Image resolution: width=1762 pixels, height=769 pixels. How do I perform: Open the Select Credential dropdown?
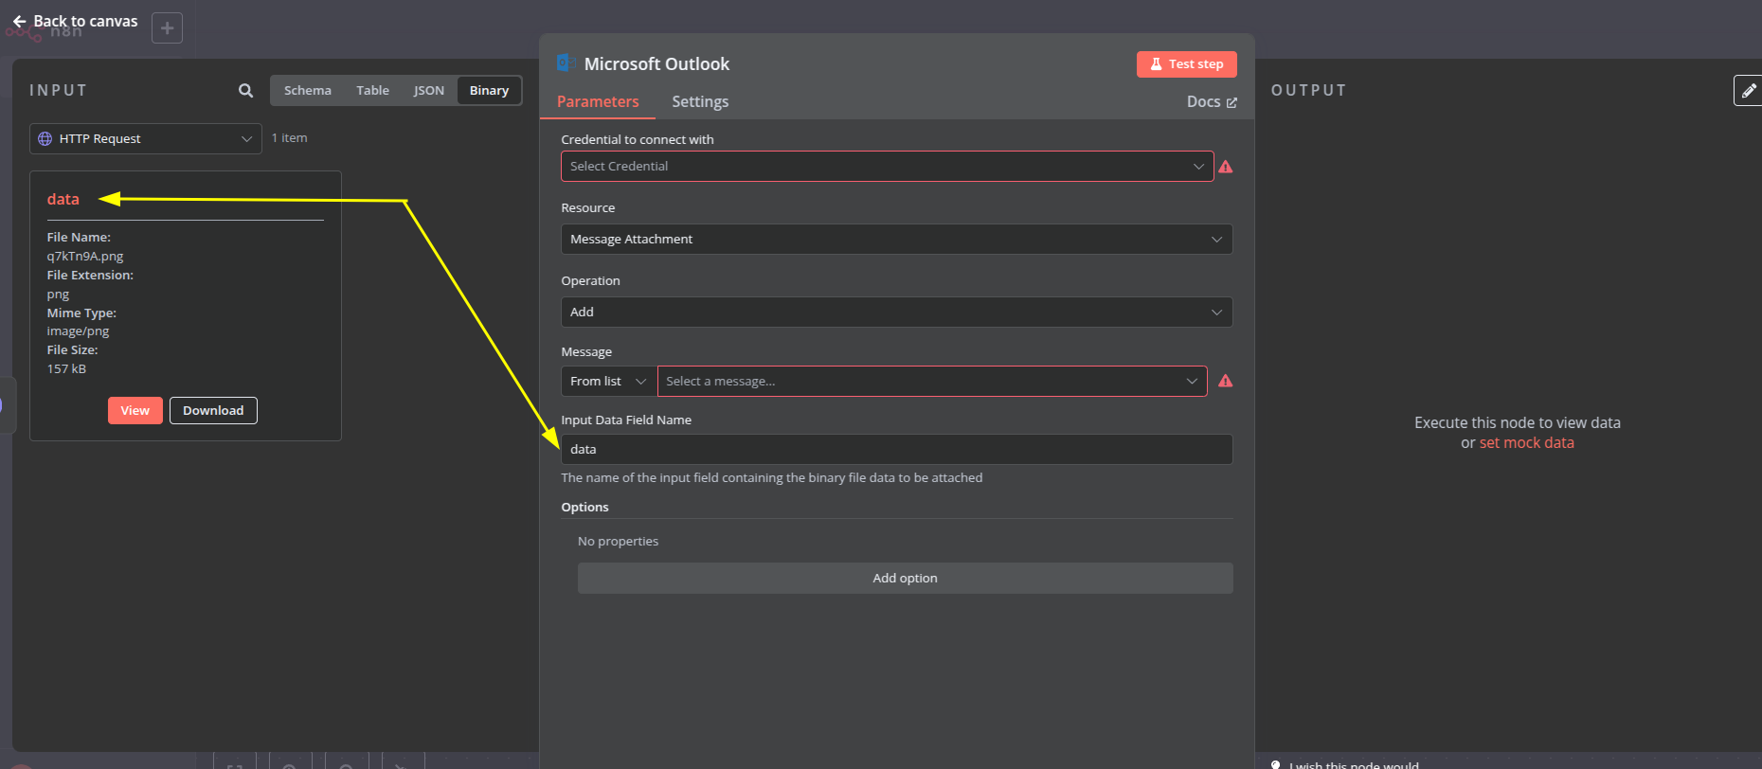887,167
